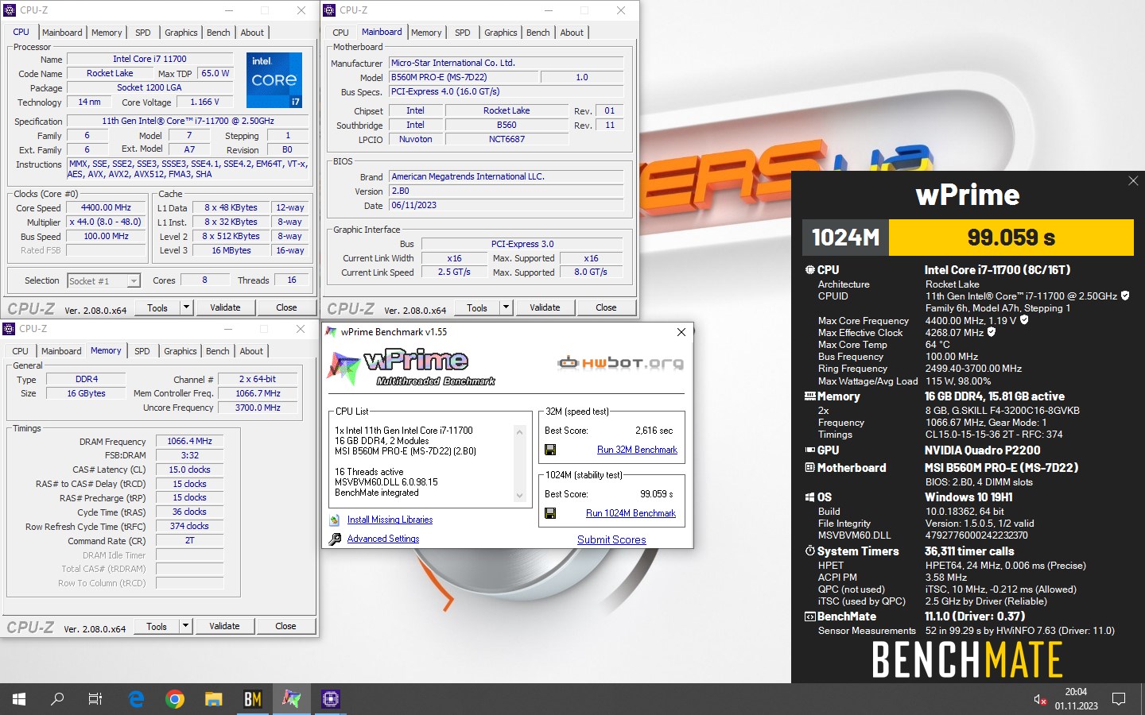Open the Advanced Settings link
The height and width of the screenshot is (715, 1145).
(383, 539)
